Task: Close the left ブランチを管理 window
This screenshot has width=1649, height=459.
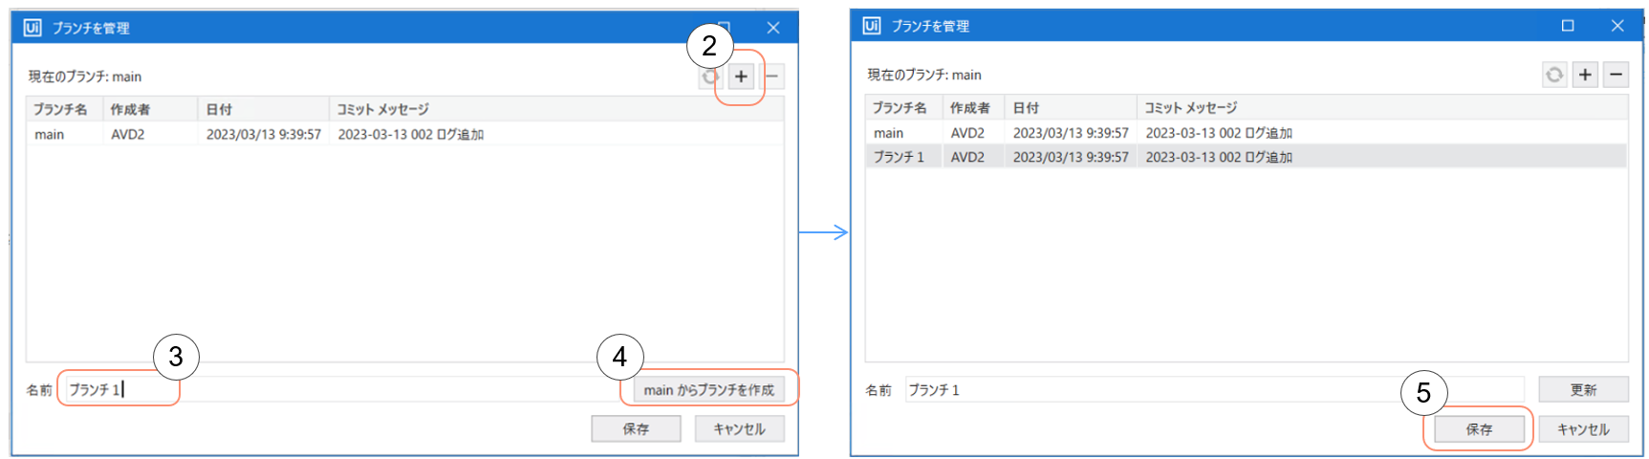Action: pyautogui.click(x=773, y=28)
